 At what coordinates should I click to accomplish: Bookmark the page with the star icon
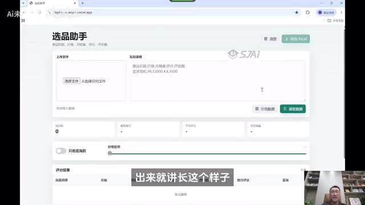pos(297,13)
